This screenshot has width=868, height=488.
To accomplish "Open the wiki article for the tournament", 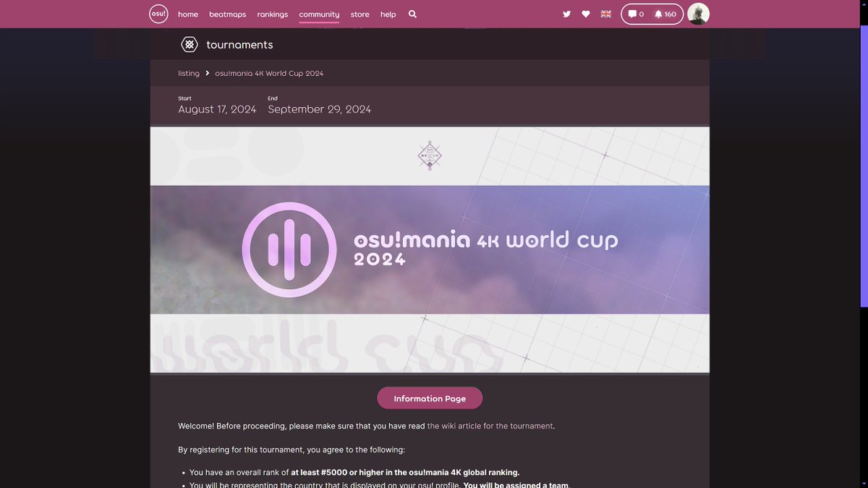I will tap(490, 426).
